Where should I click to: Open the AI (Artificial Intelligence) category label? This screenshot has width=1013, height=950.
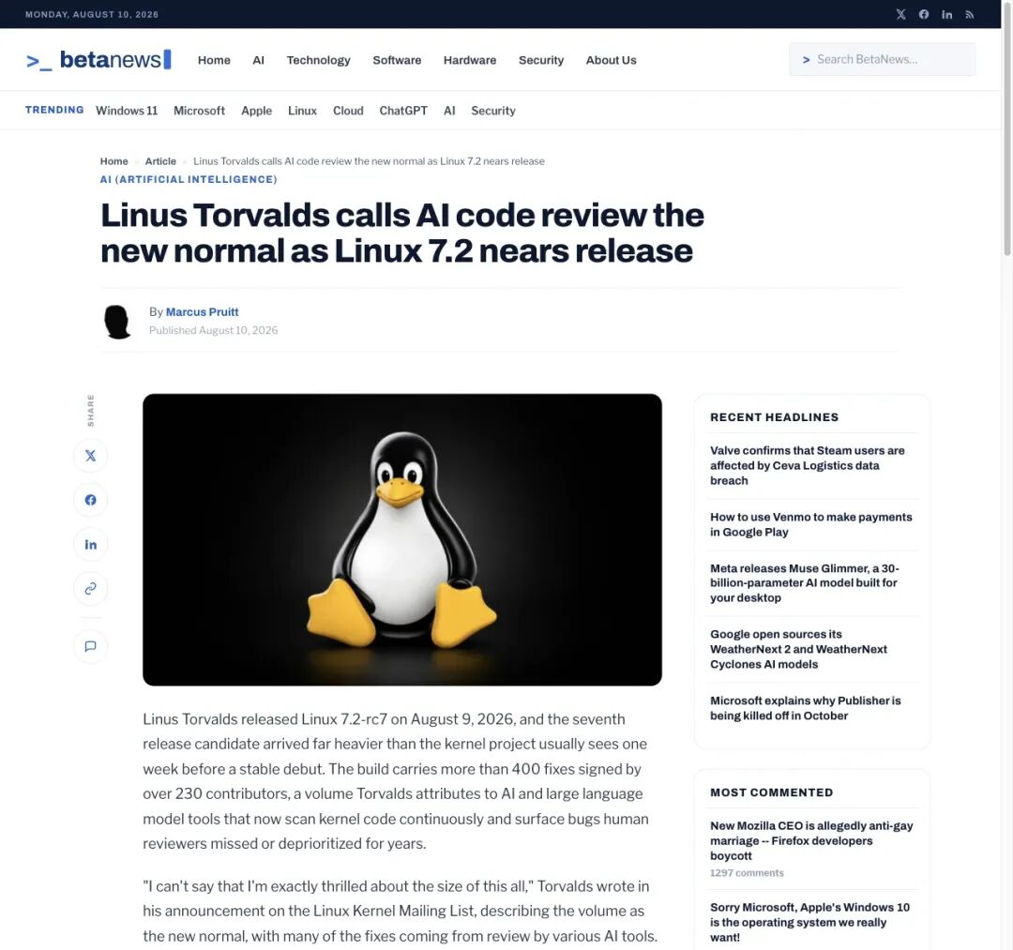tap(188, 179)
